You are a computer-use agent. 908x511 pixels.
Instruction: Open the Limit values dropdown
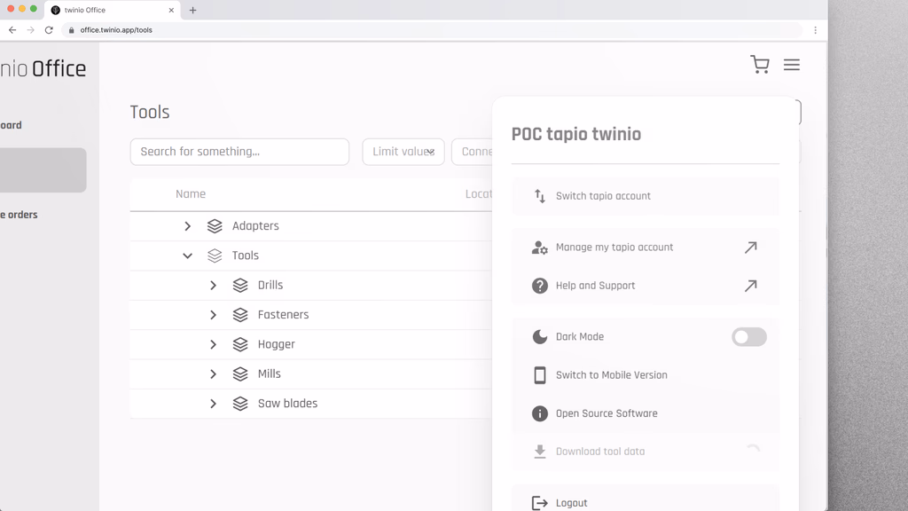point(403,152)
